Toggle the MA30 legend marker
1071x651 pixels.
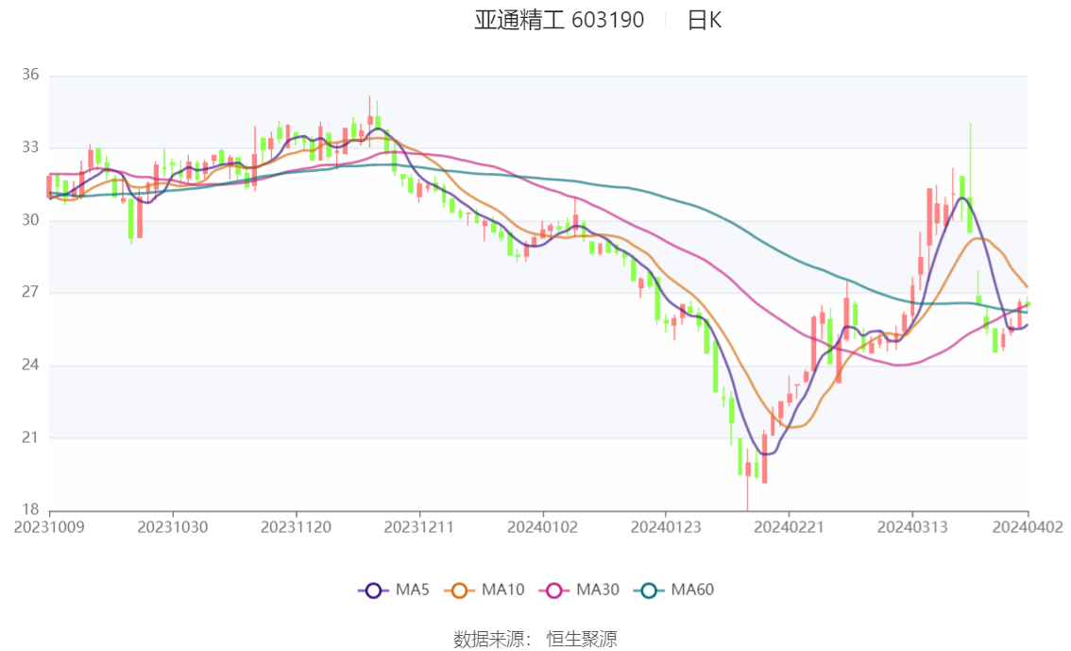[554, 591]
